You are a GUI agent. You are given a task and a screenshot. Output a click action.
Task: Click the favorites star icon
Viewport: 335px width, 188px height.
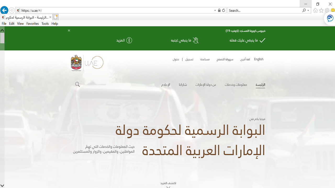tap(321, 10)
